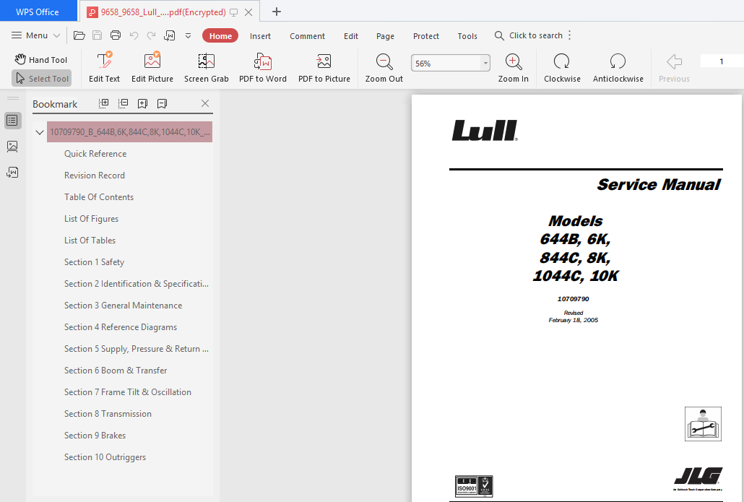Click the Print icon
This screenshot has width=744, height=502.
pyautogui.click(x=116, y=35)
